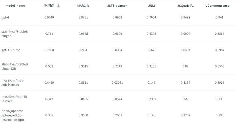Click the 0.8154 JSQuAD-F1 cell
Viewport: 236px width, 123px height.
pos(186,82)
